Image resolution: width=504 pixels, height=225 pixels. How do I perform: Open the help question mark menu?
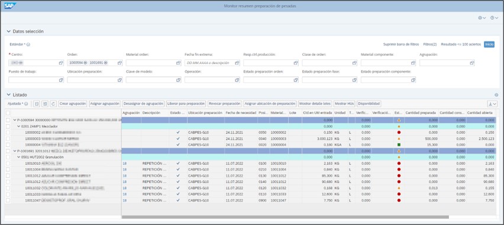pyautogui.click(x=494, y=18)
